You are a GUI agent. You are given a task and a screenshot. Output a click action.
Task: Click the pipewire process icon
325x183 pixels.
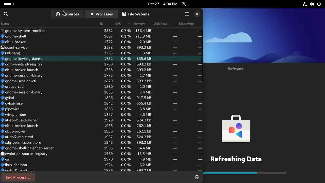click(3, 109)
